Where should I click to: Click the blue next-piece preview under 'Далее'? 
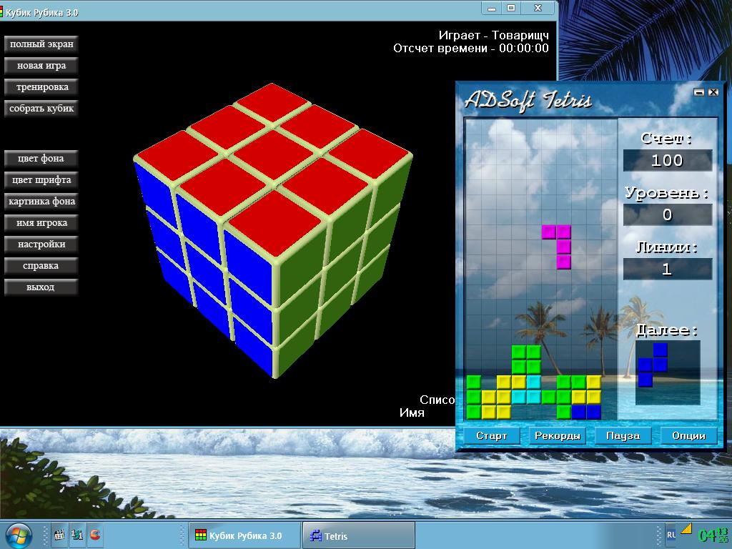pos(653,365)
